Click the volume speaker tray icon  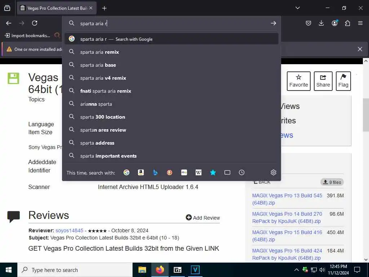click(322, 270)
